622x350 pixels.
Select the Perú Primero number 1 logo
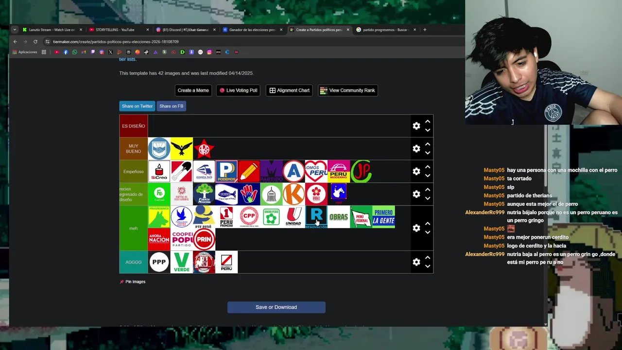(226, 216)
